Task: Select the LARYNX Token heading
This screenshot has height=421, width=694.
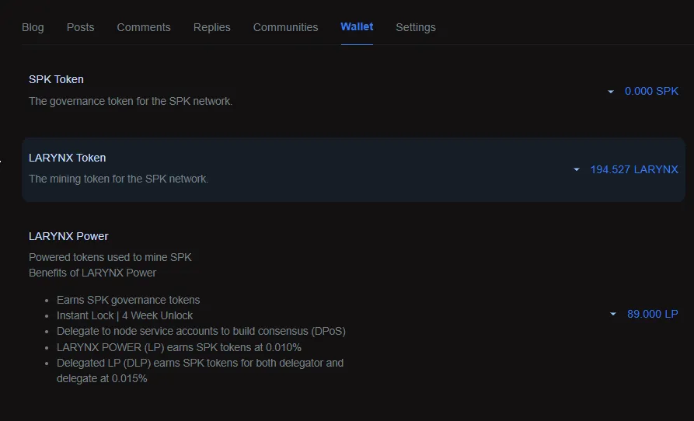Action: click(x=68, y=158)
